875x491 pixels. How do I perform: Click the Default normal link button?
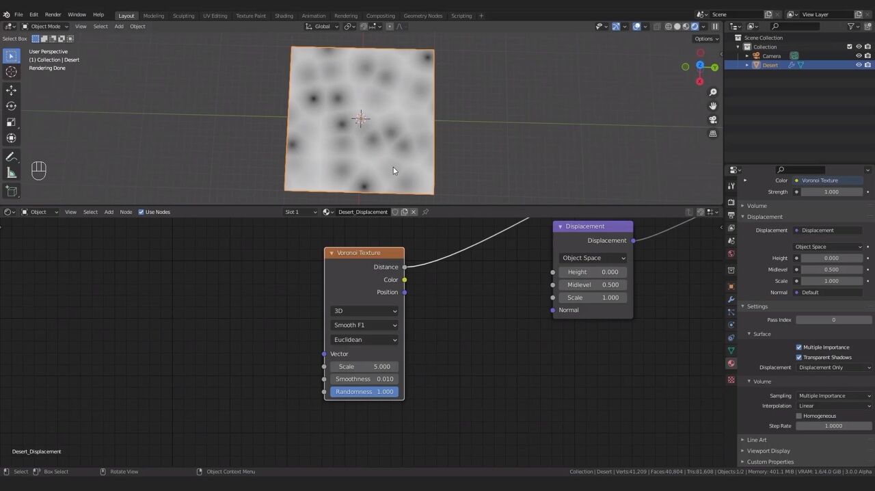(x=829, y=292)
